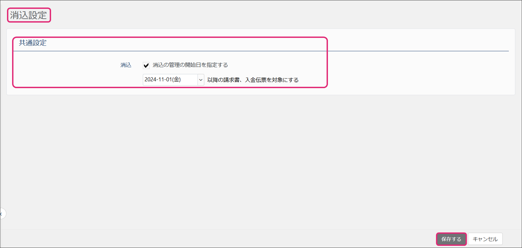Disable the reconciliation start date option
522x248 pixels.
pos(146,65)
